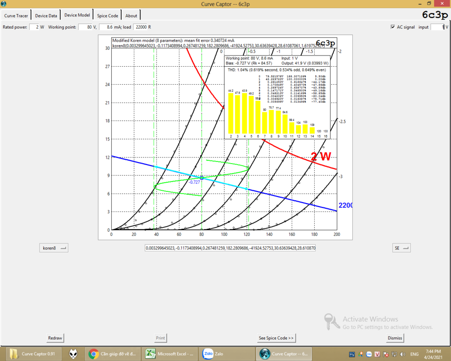The width and height of the screenshot is (451, 361).
Task: Open Action Center flag tray icon
Action: [386, 354]
